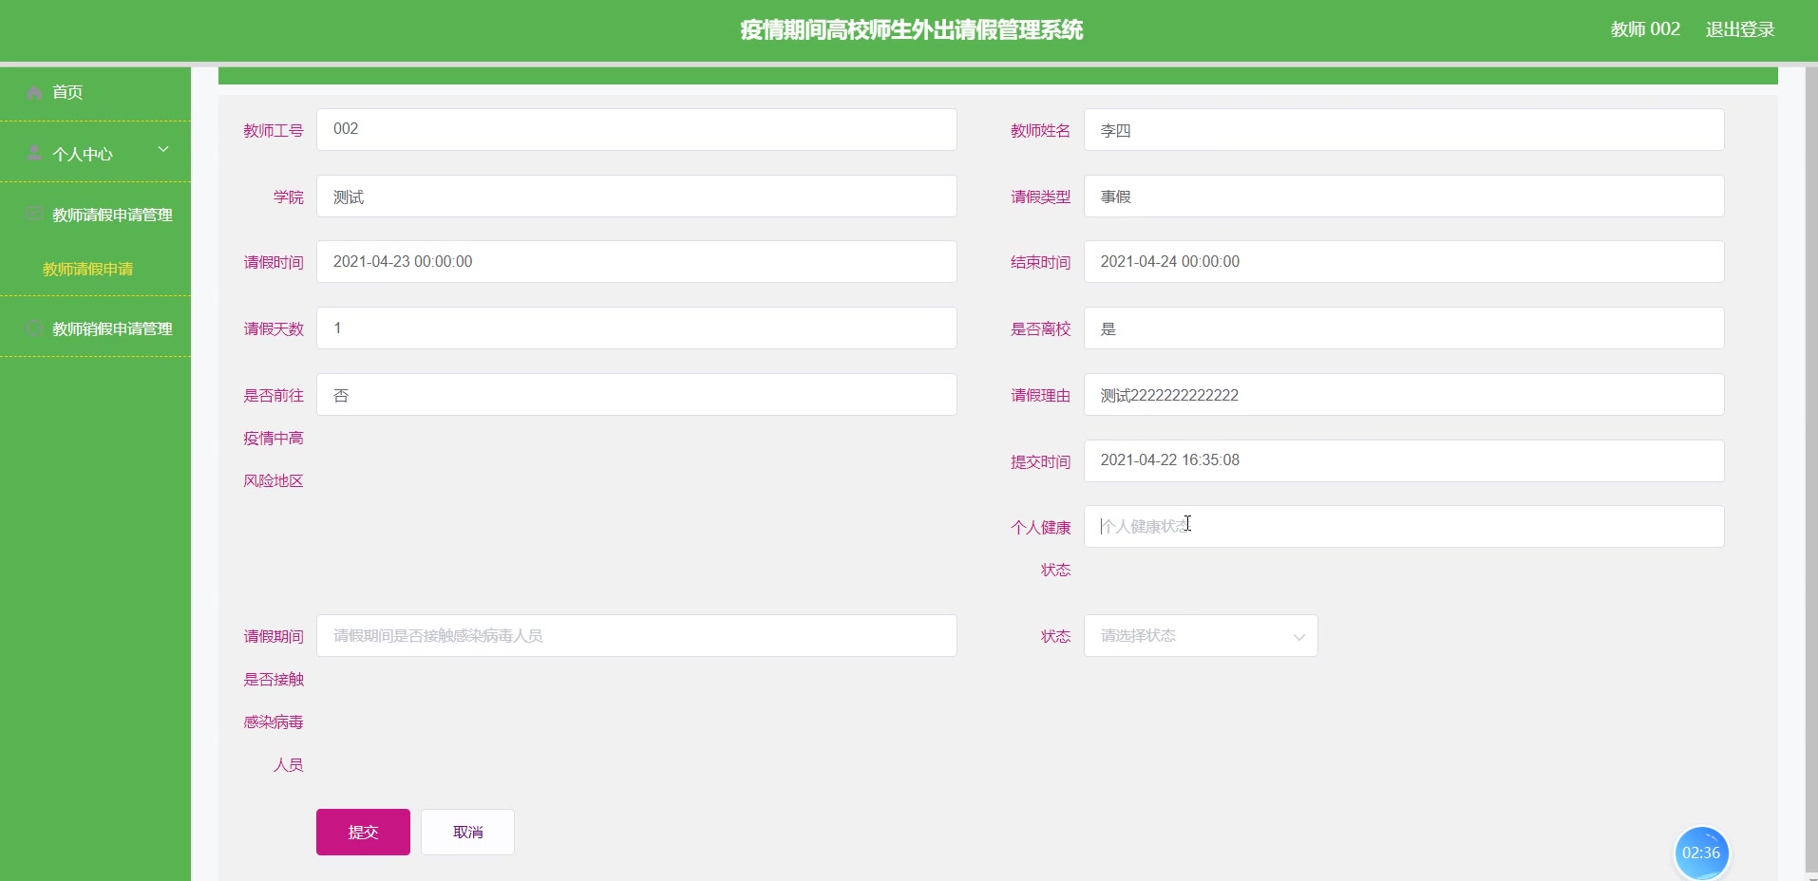
Task: Click 请假时间 field 2021-04-23
Action: coord(636,261)
